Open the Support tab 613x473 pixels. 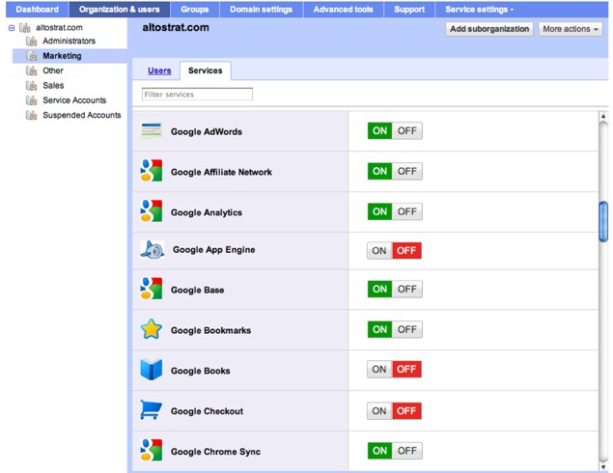coord(409,10)
